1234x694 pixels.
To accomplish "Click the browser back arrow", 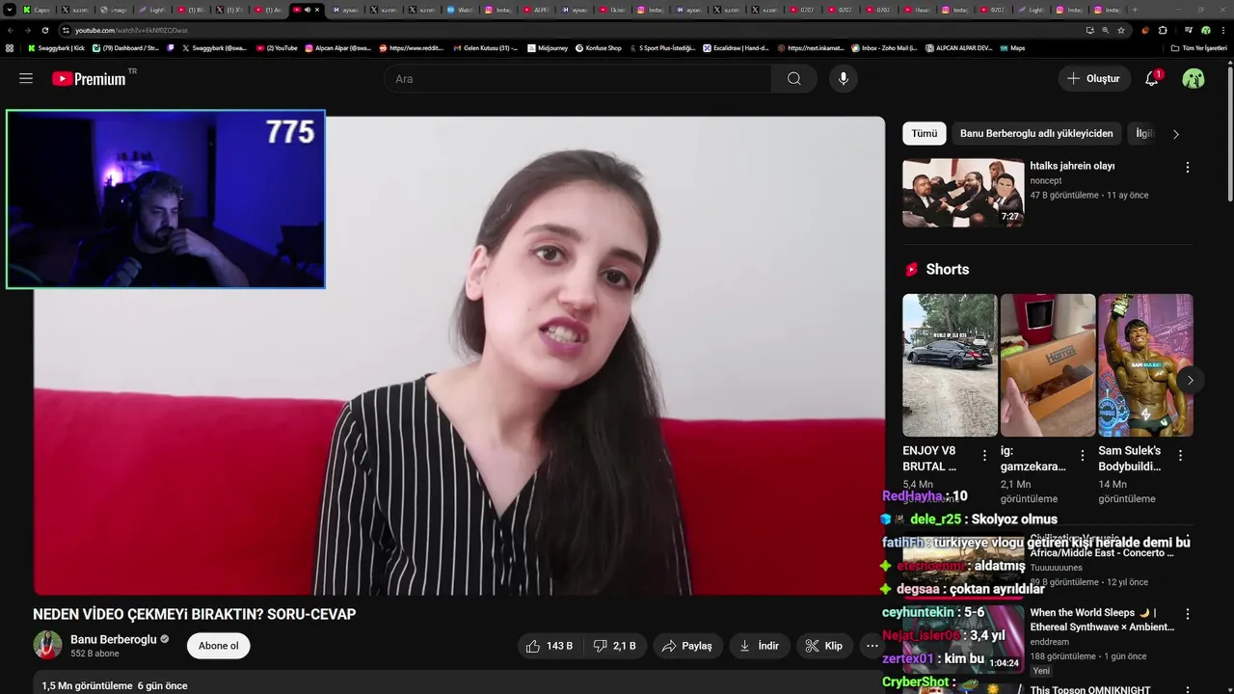I will click(11, 30).
